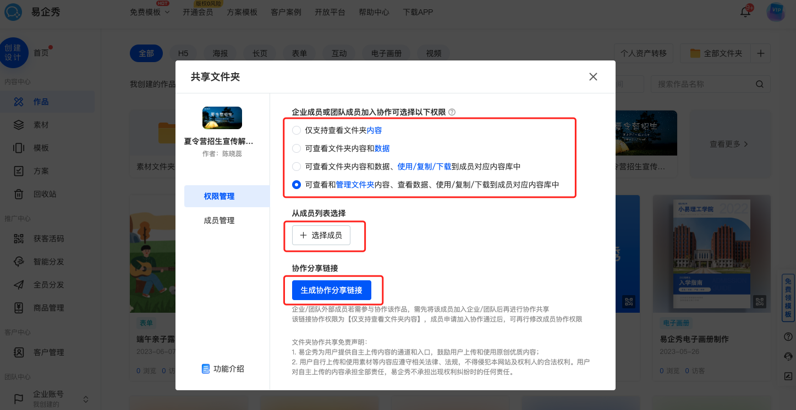The width and height of the screenshot is (796, 410).
Task: Click the 生成协作分享链接 button
Action: 332,290
